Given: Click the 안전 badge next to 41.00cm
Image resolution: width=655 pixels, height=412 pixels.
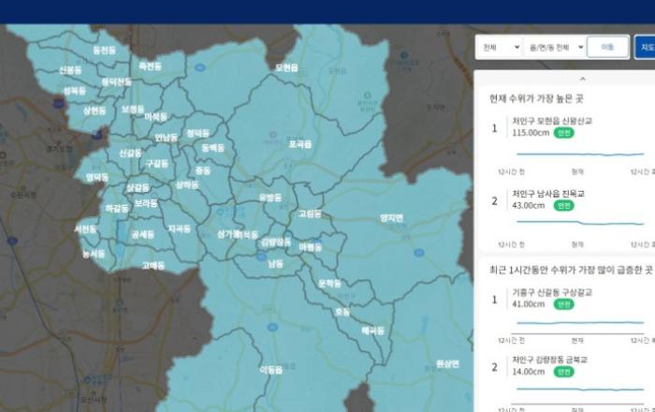Looking at the screenshot, I should pyautogui.click(x=563, y=304).
